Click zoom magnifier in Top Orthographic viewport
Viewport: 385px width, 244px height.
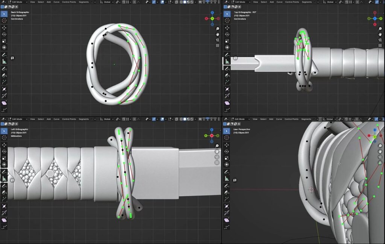(380, 29)
